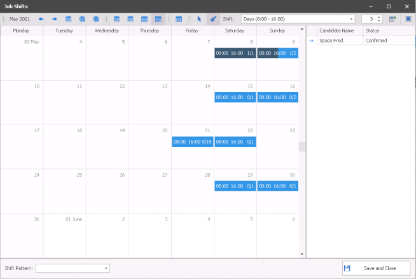Click the calendar vertical scrollbar thumb
The image size is (416, 279).
coord(302,147)
